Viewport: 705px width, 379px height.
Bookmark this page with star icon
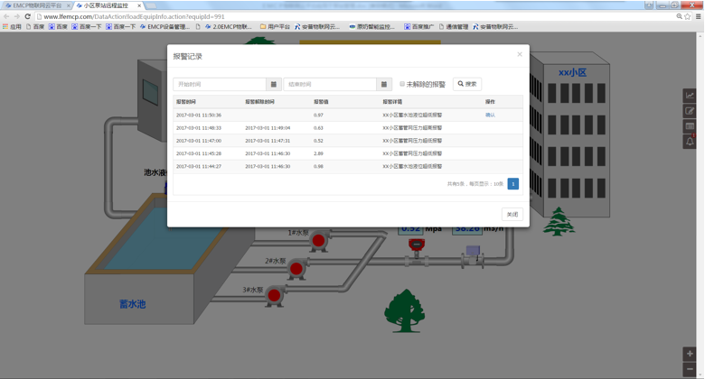point(687,16)
